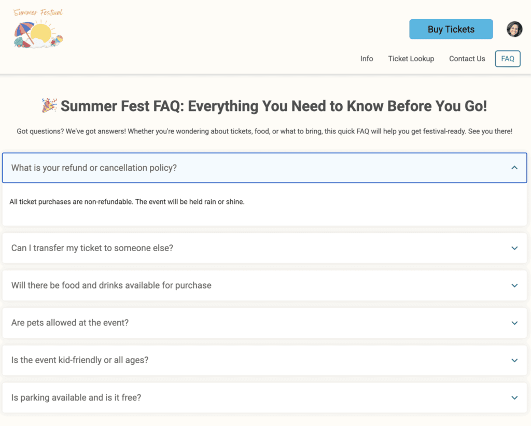The width and height of the screenshot is (531, 426).
Task: Open "Will there be food and drinks" question
Action: click(x=111, y=285)
